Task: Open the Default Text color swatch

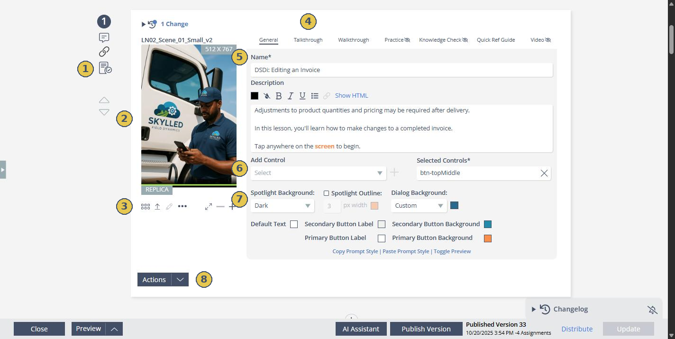Action: (294, 224)
